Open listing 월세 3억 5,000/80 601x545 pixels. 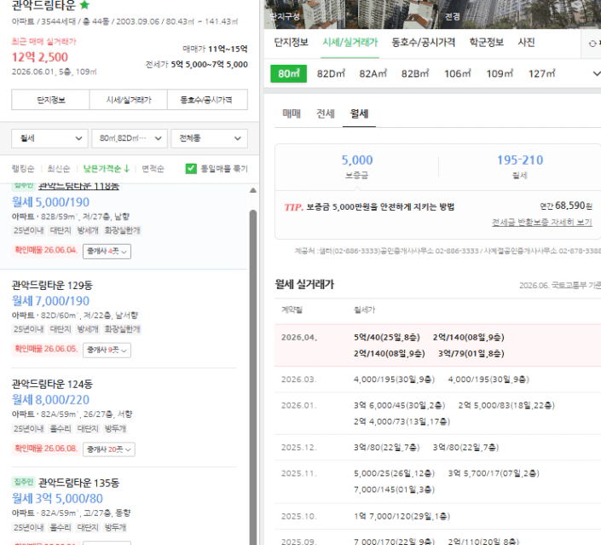pyautogui.click(x=57, y=499)
